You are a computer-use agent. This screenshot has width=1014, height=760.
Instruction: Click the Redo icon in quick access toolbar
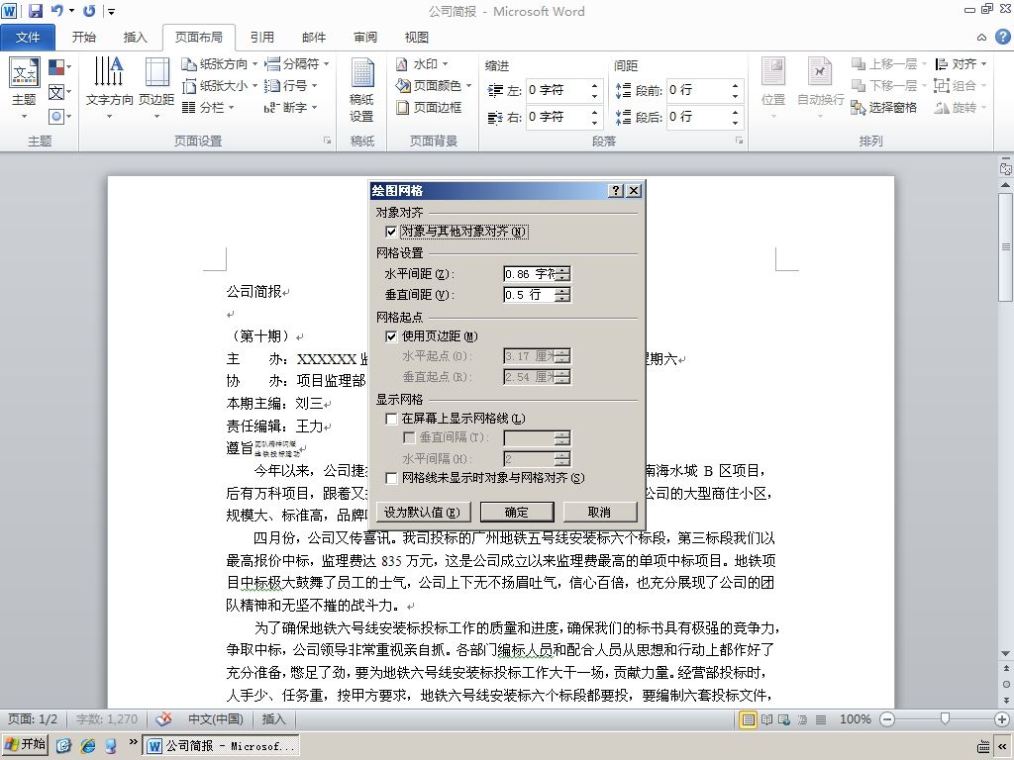pos(89,11)
